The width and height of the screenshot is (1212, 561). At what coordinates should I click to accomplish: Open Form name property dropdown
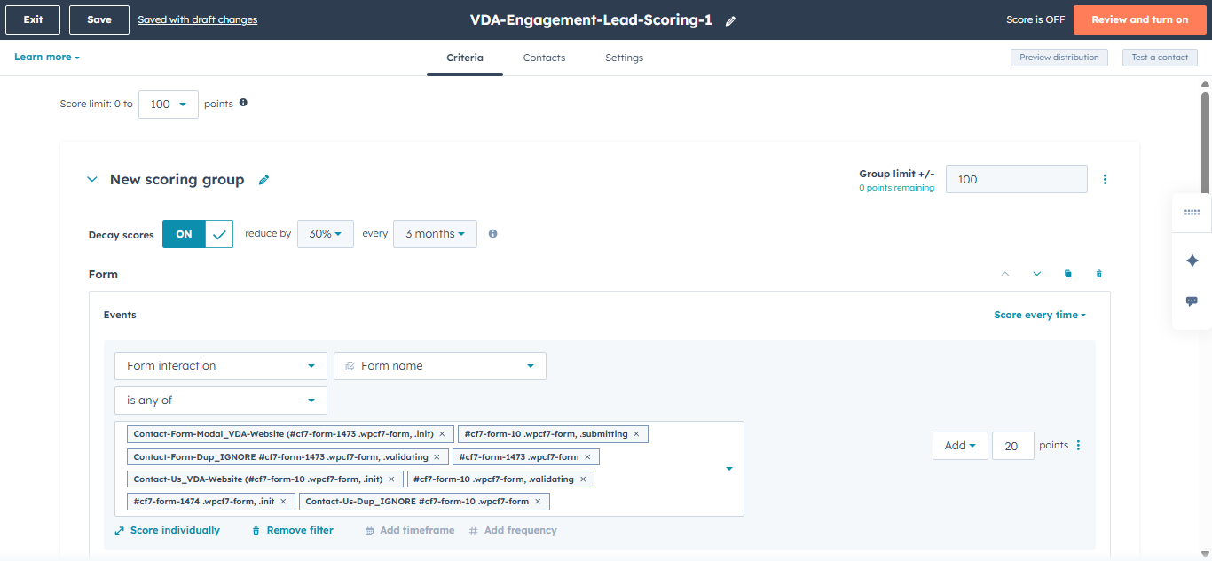pyautogui.click(x=440, y=366)
